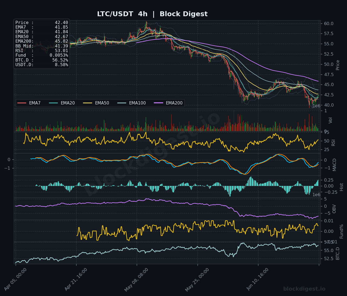Image resolution: width=347 pixels, height=296 pixels.
Task: Click the RSI axis tick 25
Action: pos(326,150)
